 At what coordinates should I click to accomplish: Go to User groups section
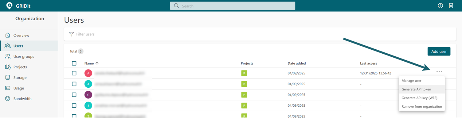pyautogui.click(x=29, y=56)
